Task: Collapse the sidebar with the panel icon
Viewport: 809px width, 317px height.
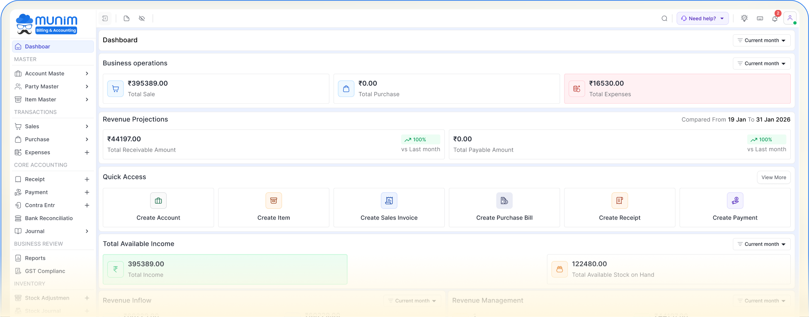Action: pos(105,19)
